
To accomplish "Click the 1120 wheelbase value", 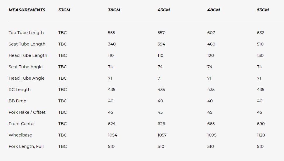I will (x=261, y=135).
